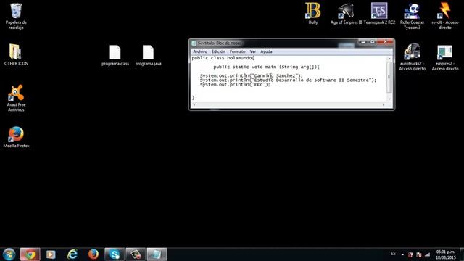Open the Formato menu
Image resolution: width=464 pixels, height=261 pixels.
237,51
